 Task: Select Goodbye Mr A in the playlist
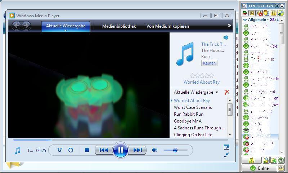click(188, 121)
